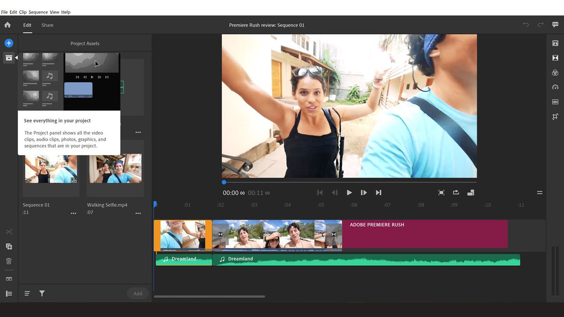This screenshot has height=317, width=564.
Task: Open the Audio panel
Action: [x=555, y=101]
